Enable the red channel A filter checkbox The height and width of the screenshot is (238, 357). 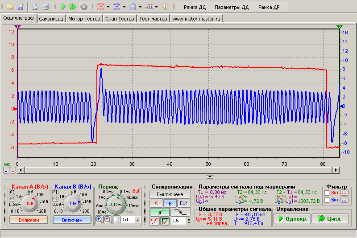click(x=328, y=193)
